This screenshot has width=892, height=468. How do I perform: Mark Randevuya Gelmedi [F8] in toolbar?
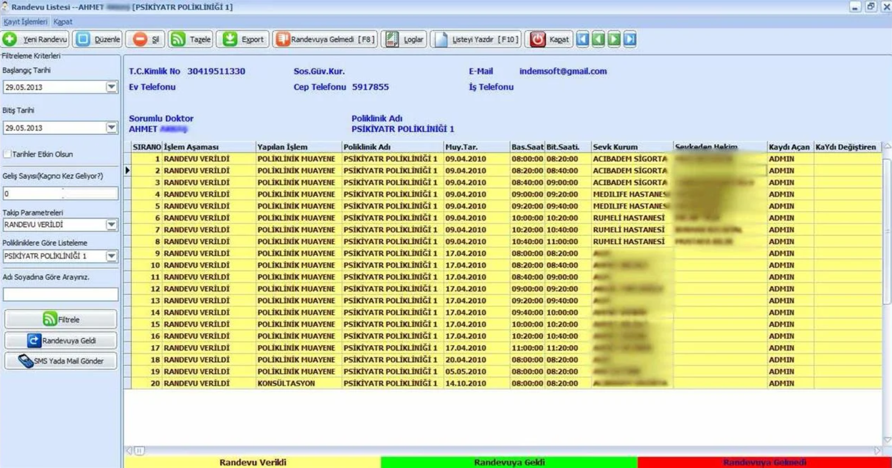click(x=325, y=39)
